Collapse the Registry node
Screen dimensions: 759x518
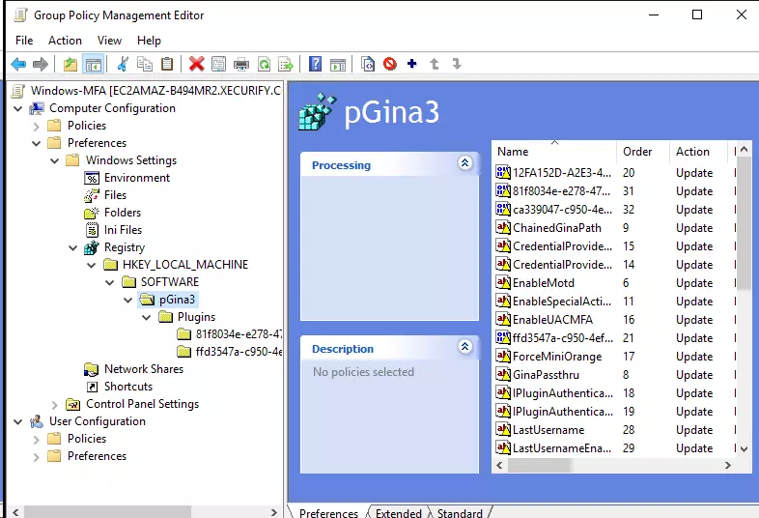73,248
